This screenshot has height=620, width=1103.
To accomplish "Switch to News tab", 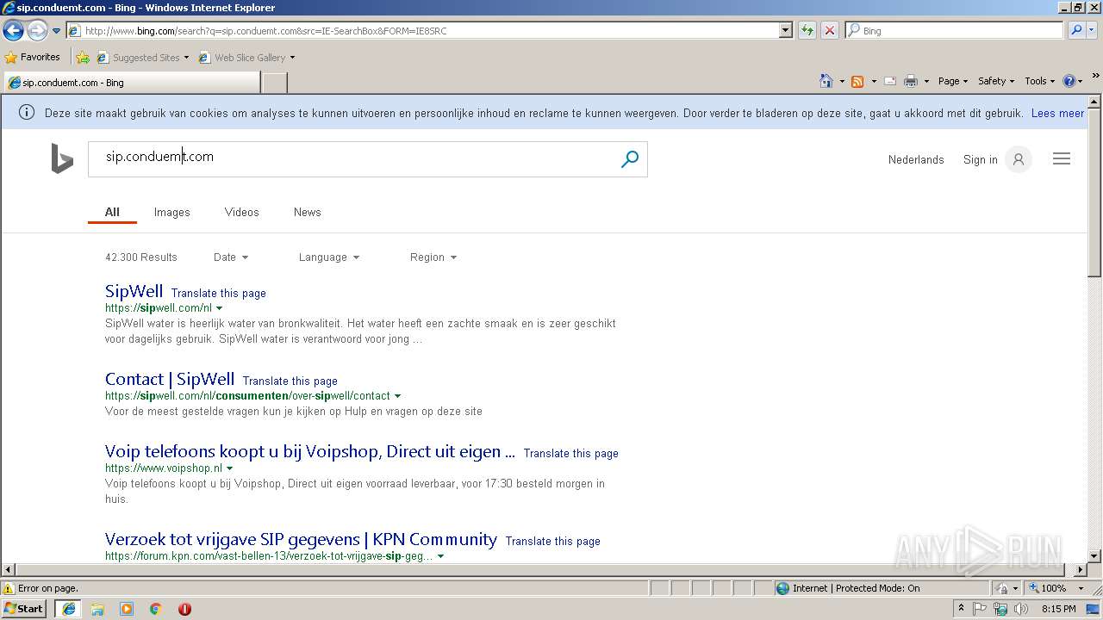I will (x=307, y=212).
